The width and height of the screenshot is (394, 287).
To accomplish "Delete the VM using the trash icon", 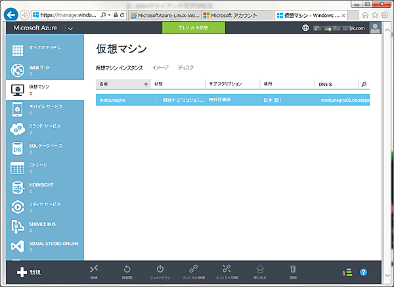I will point(293,269).
